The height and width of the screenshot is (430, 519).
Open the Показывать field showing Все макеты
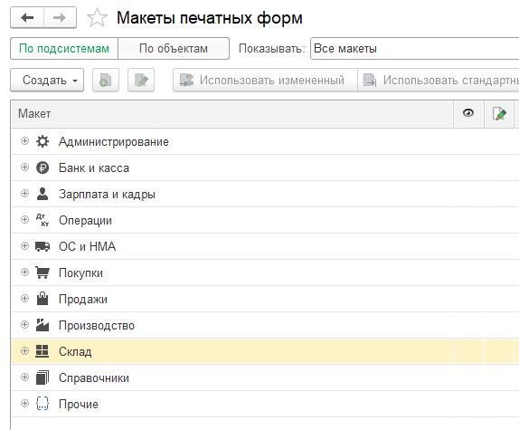pos(414,49)
